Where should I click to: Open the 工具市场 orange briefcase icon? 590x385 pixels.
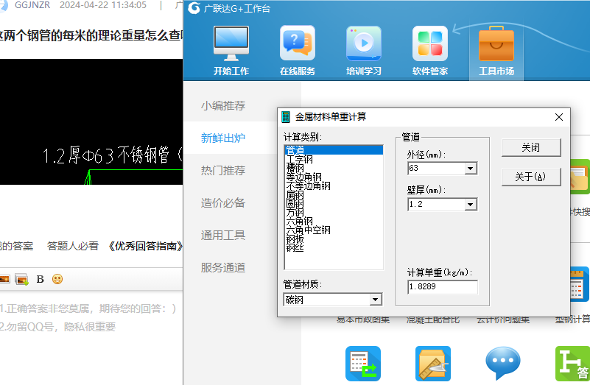496,43
